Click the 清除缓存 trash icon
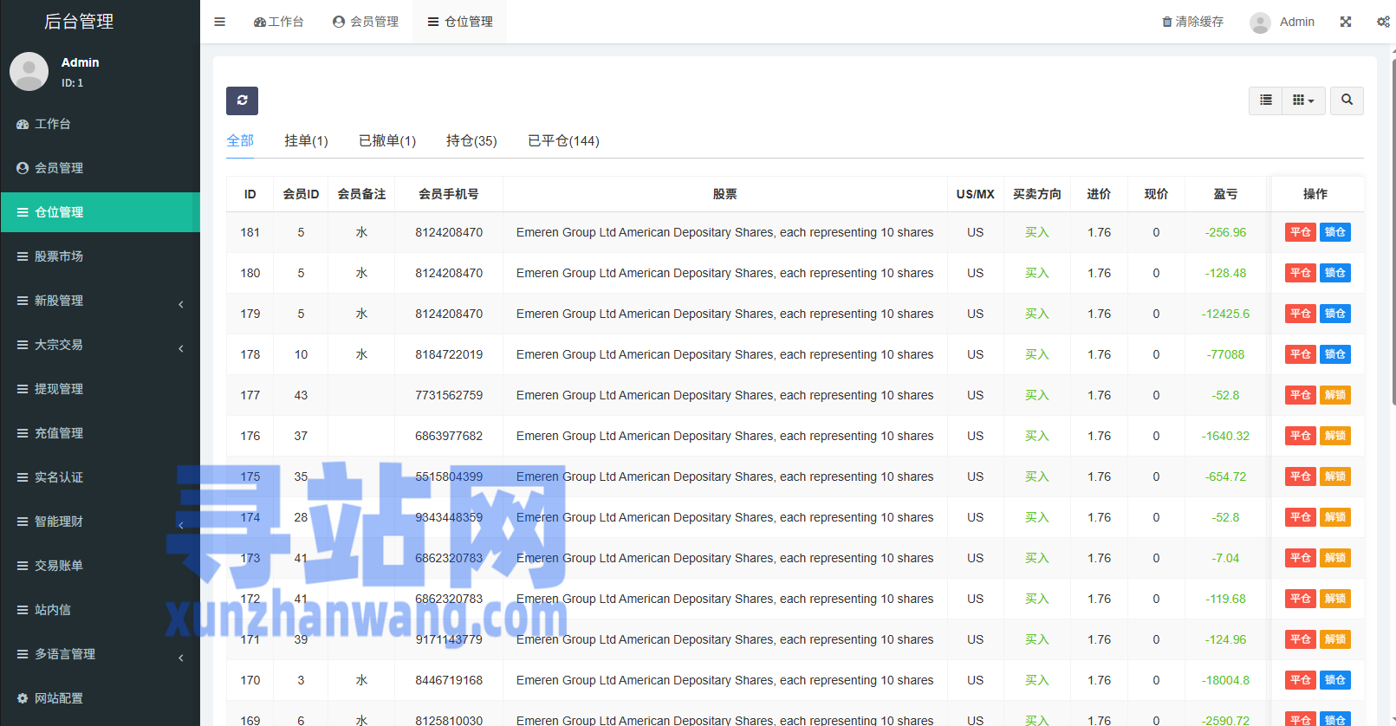1396x726 pixels. [x=1167, y=22]
